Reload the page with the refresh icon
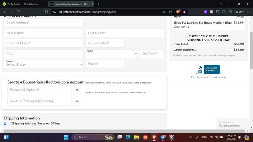The image size is (253, 142). pos(18,12)
